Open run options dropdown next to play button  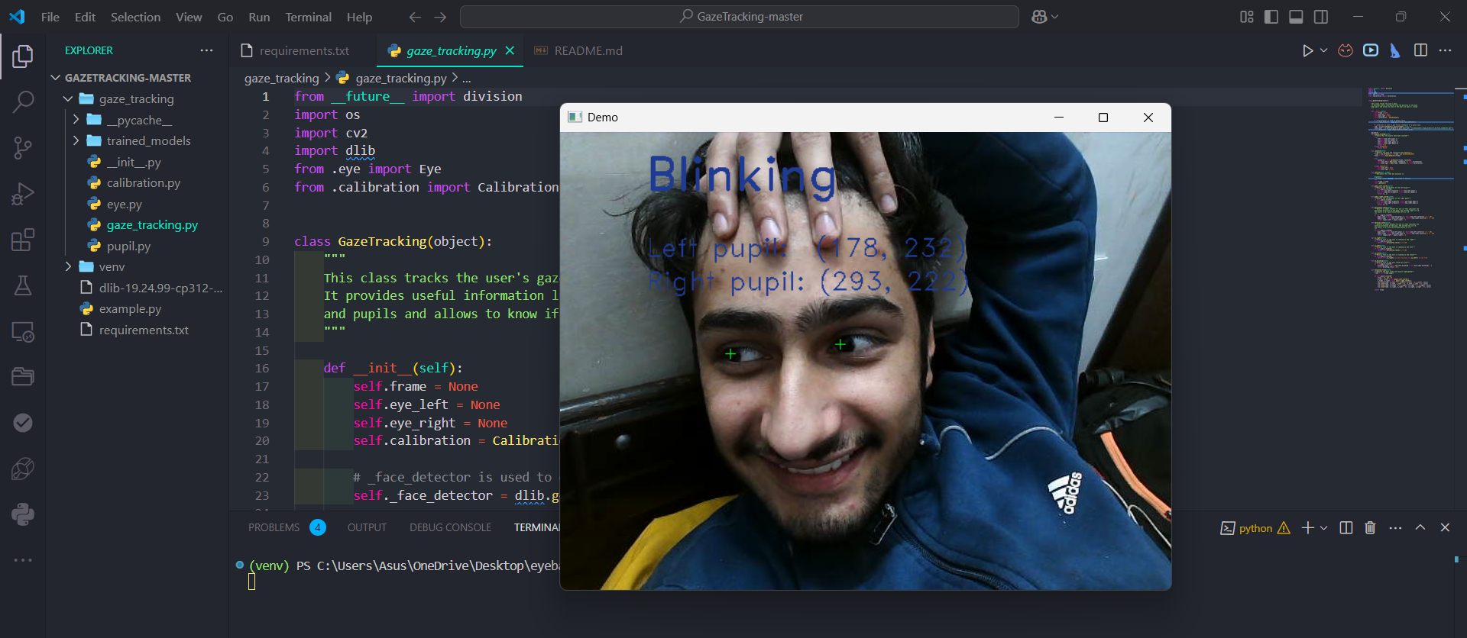pyautogui.click(x=1323, y=50)
